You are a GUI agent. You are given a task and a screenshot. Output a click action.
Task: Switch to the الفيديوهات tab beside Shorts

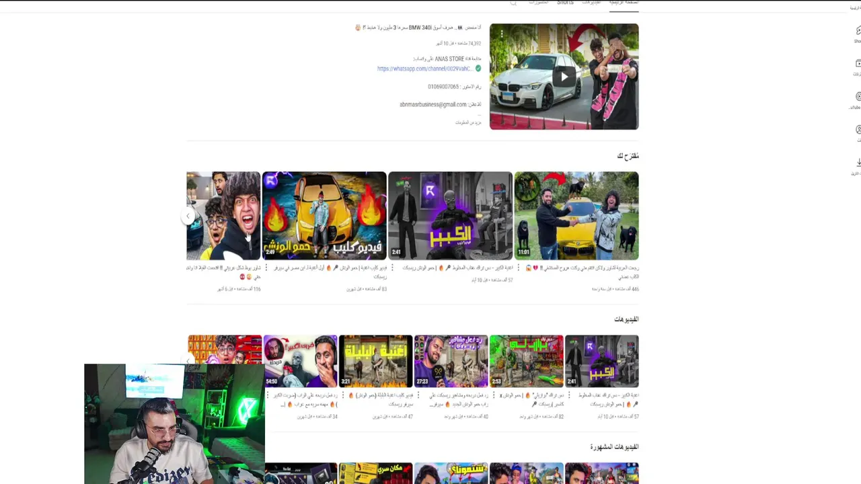pyautogui.click(x=591, y=3)
